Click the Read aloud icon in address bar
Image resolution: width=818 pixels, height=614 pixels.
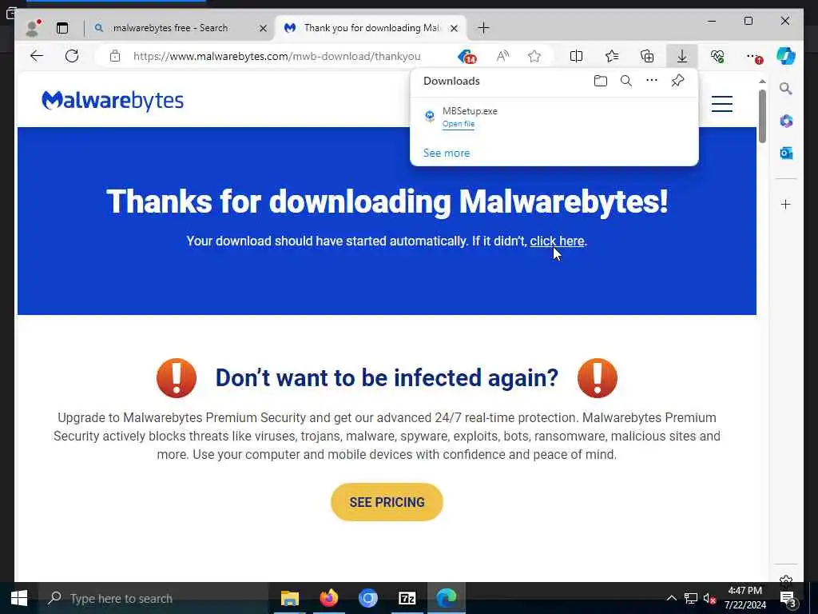(x=502, y=56)
